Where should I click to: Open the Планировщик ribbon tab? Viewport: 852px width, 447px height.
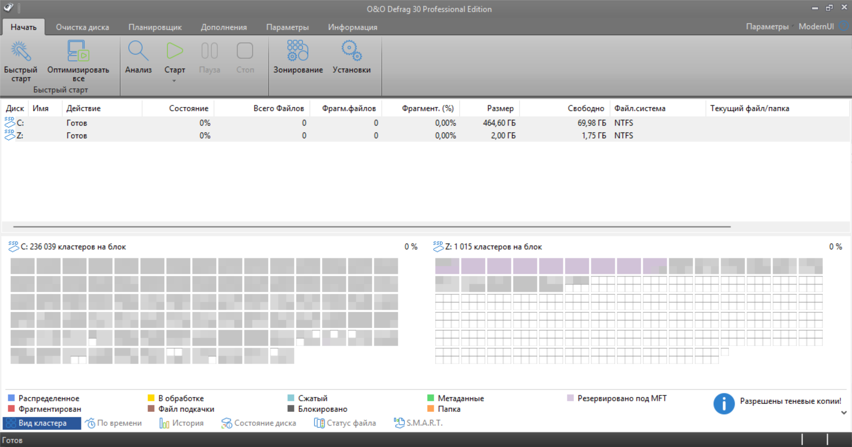[155, 27]
